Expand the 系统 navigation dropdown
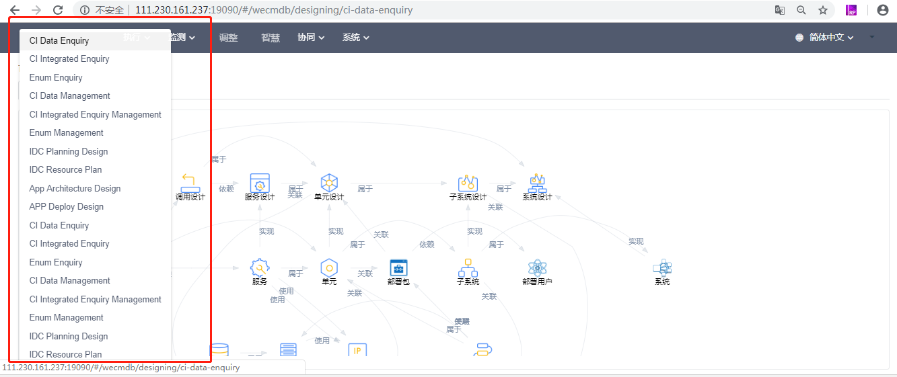Screen dimensions: 897x377 [x=356, y=38]
